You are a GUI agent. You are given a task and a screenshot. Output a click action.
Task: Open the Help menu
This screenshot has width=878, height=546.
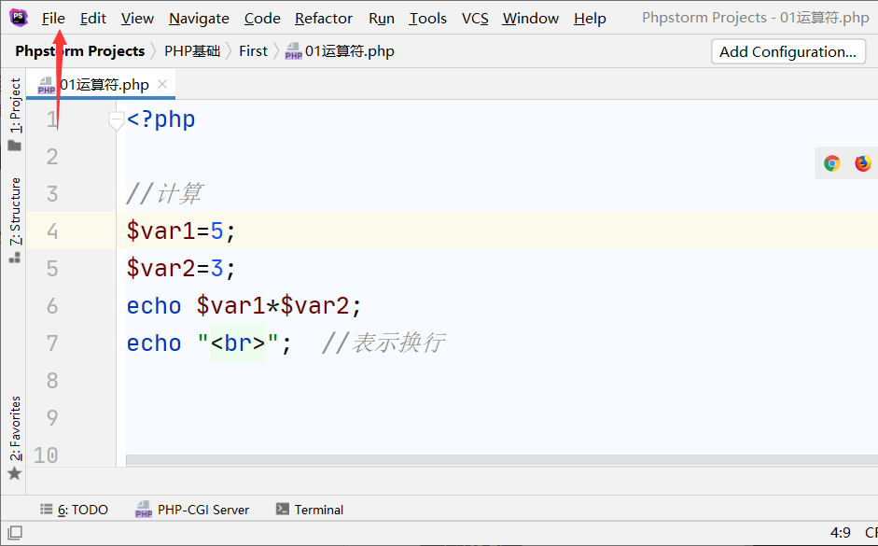click(x=590, y=19)
